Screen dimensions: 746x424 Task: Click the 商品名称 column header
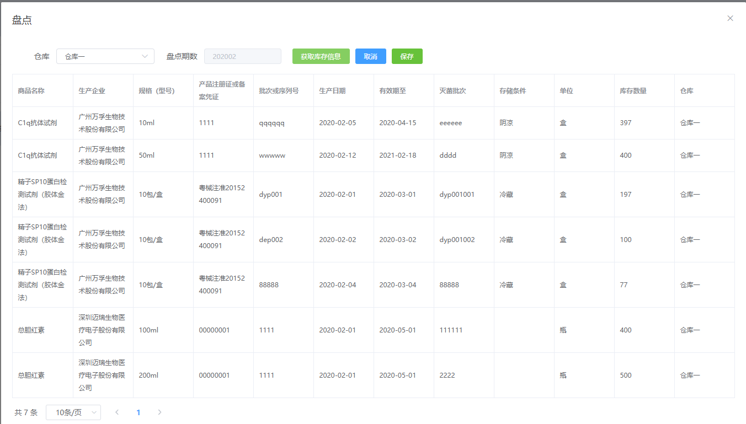[31, 91]
